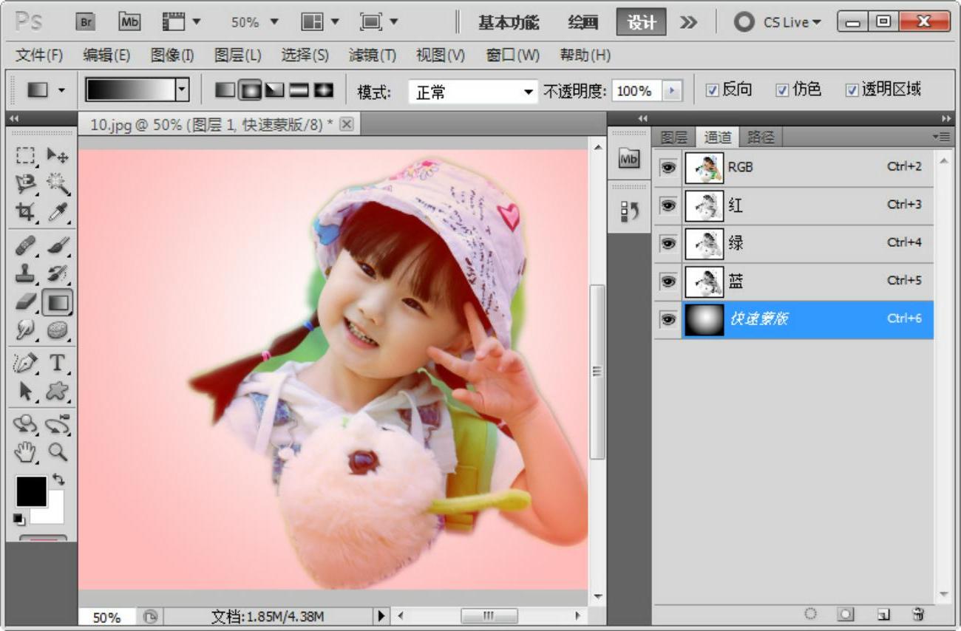Select the Zoom magnifier tool
Image resolution: width=961 pixels, height=631 pixels.
[58, 451]
